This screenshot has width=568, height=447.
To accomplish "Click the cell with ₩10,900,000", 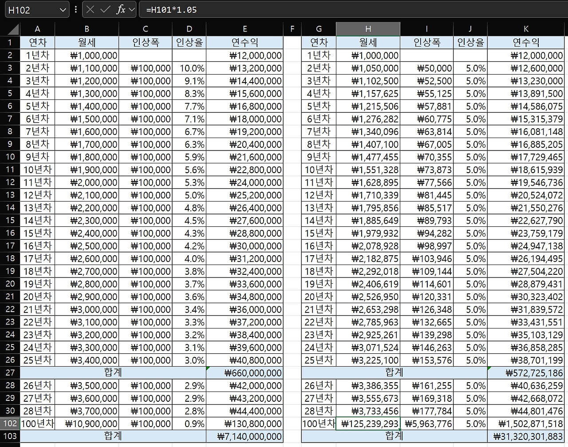I will point(87,424).
